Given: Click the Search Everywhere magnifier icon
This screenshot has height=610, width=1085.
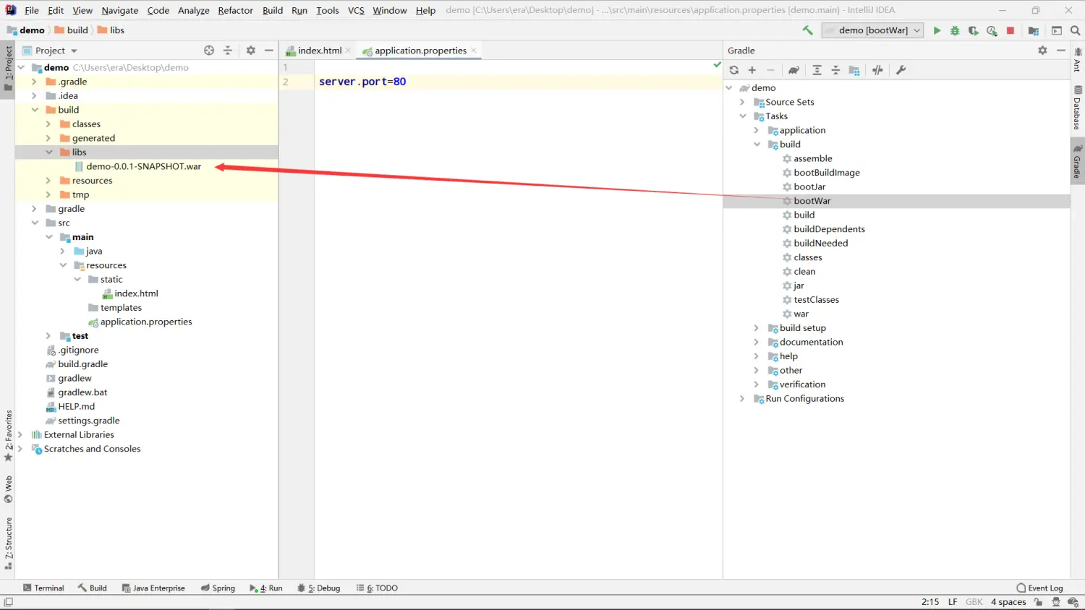Looking at the screenshot, I should (1075, 30).
